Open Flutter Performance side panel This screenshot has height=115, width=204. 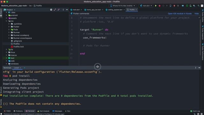pyautogui.click(x=203, y=52)
